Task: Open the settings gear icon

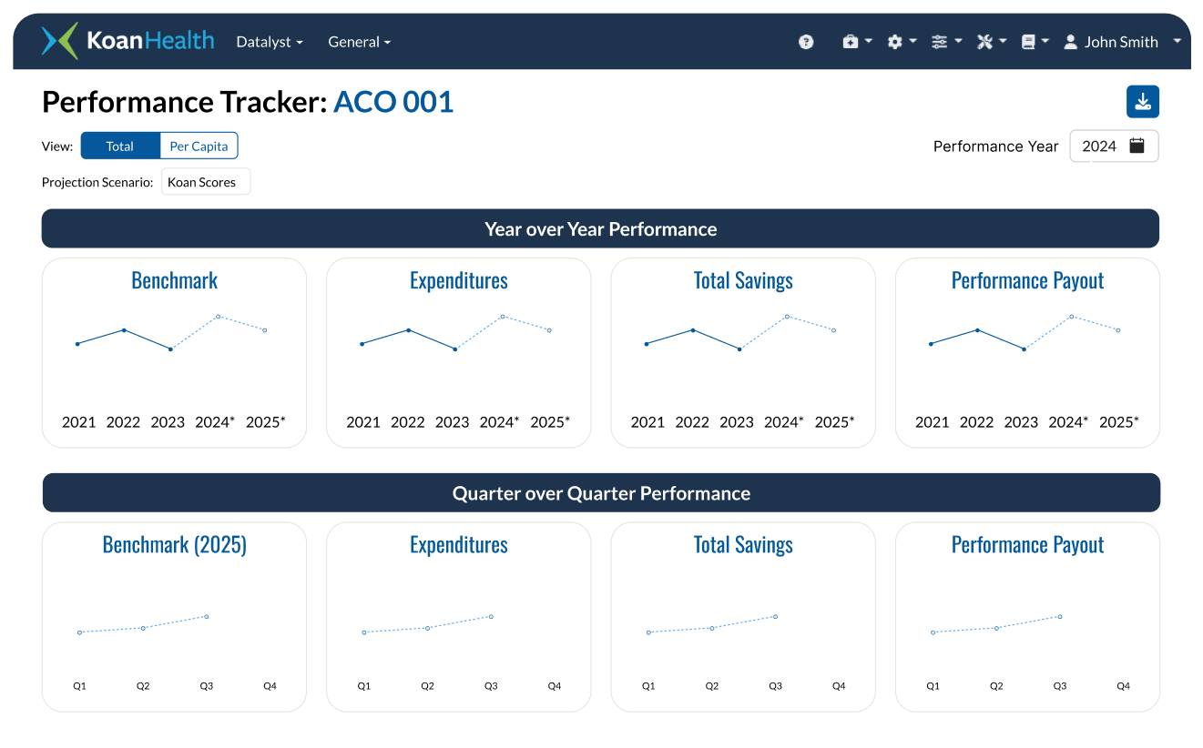Action: [x=895, y=41]
